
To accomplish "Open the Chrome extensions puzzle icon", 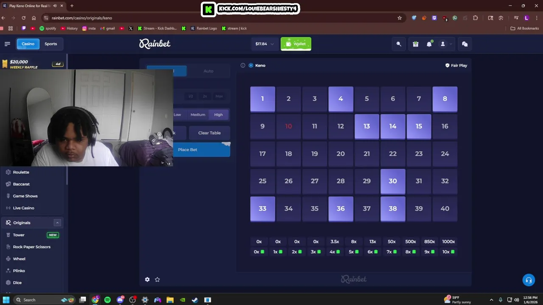I will [475, 18].
